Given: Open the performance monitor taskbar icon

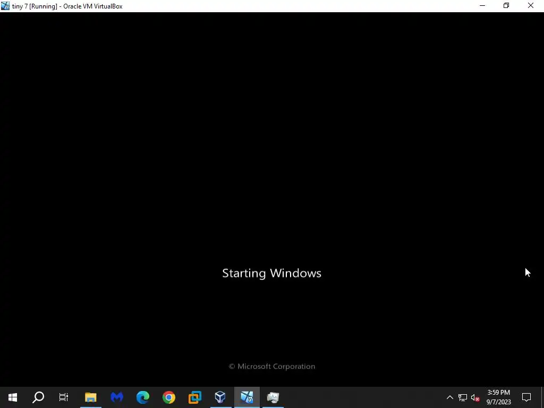Looking at the screenshot, I should [x=273, y=397].
